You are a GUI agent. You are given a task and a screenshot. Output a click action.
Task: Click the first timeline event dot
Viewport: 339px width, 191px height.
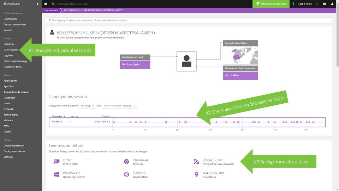114,122
